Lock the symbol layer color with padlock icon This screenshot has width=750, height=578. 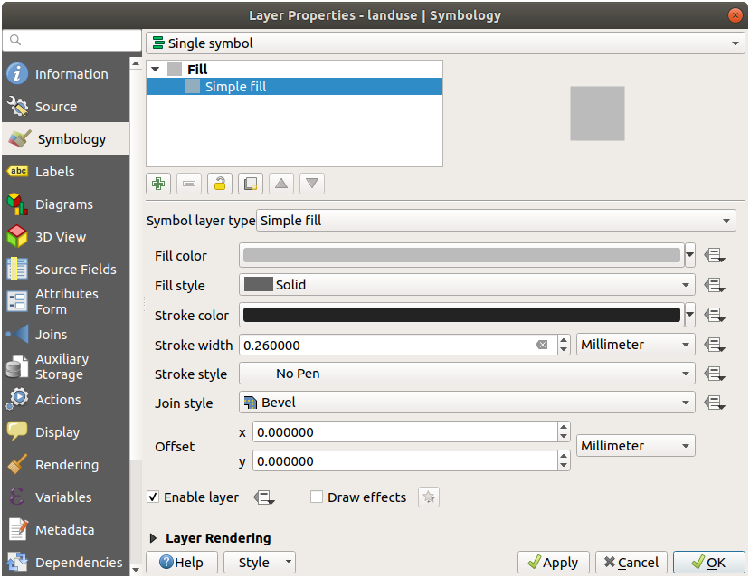(x=220, y=184)
